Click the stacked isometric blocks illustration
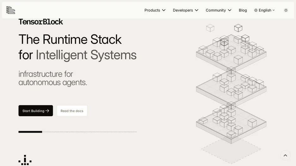 click(231, 94)
